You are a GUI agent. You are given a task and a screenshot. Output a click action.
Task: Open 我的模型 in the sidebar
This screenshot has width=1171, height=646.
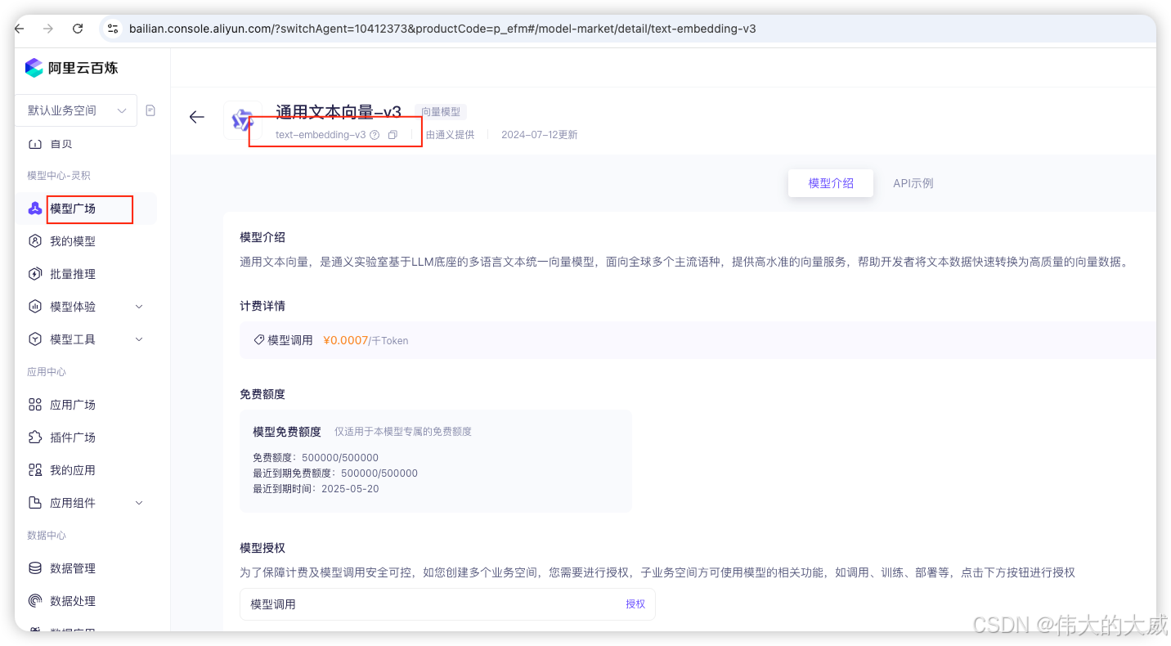click(x=73, y=241)
